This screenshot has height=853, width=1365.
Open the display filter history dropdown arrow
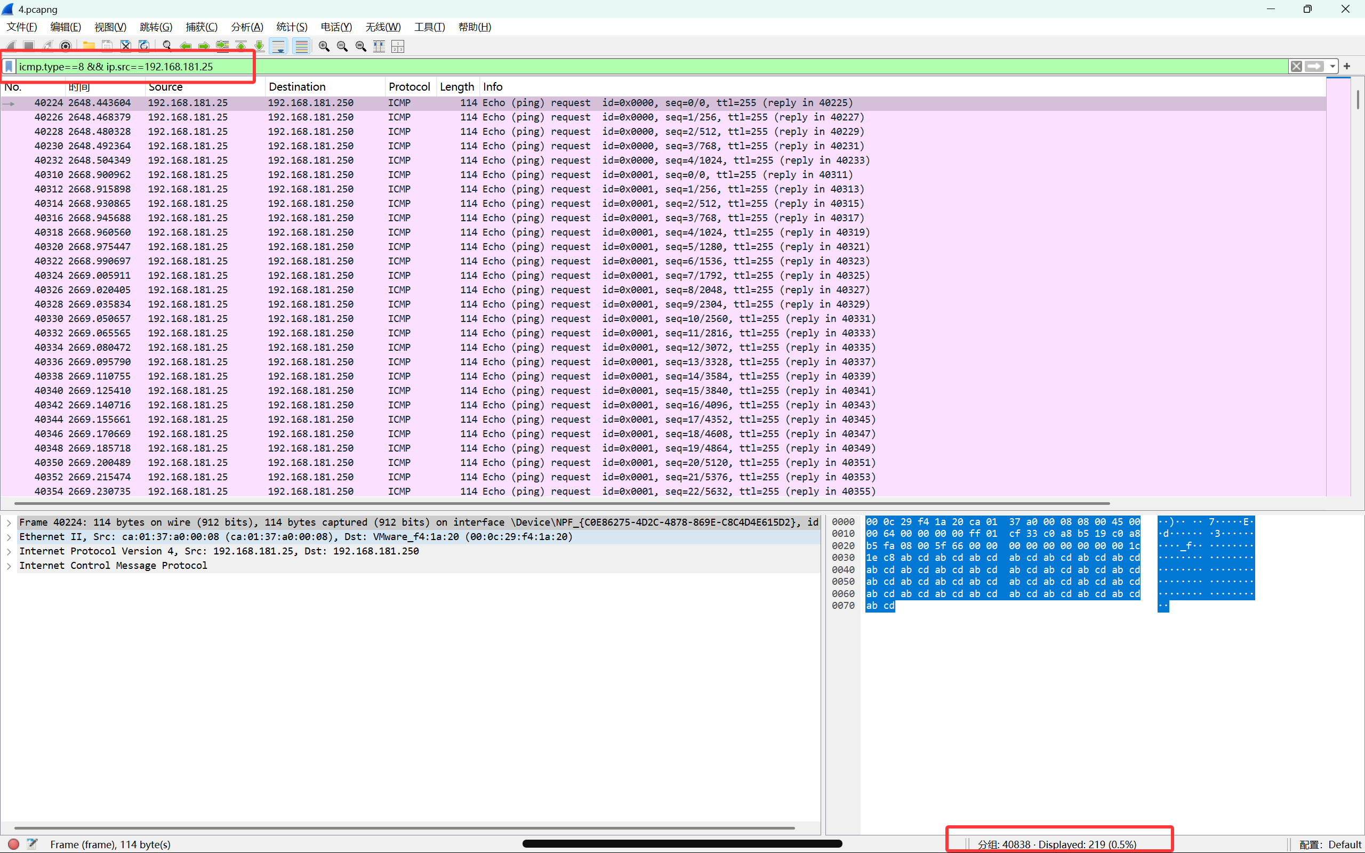pyautogui.click(x=1332, y=67)
